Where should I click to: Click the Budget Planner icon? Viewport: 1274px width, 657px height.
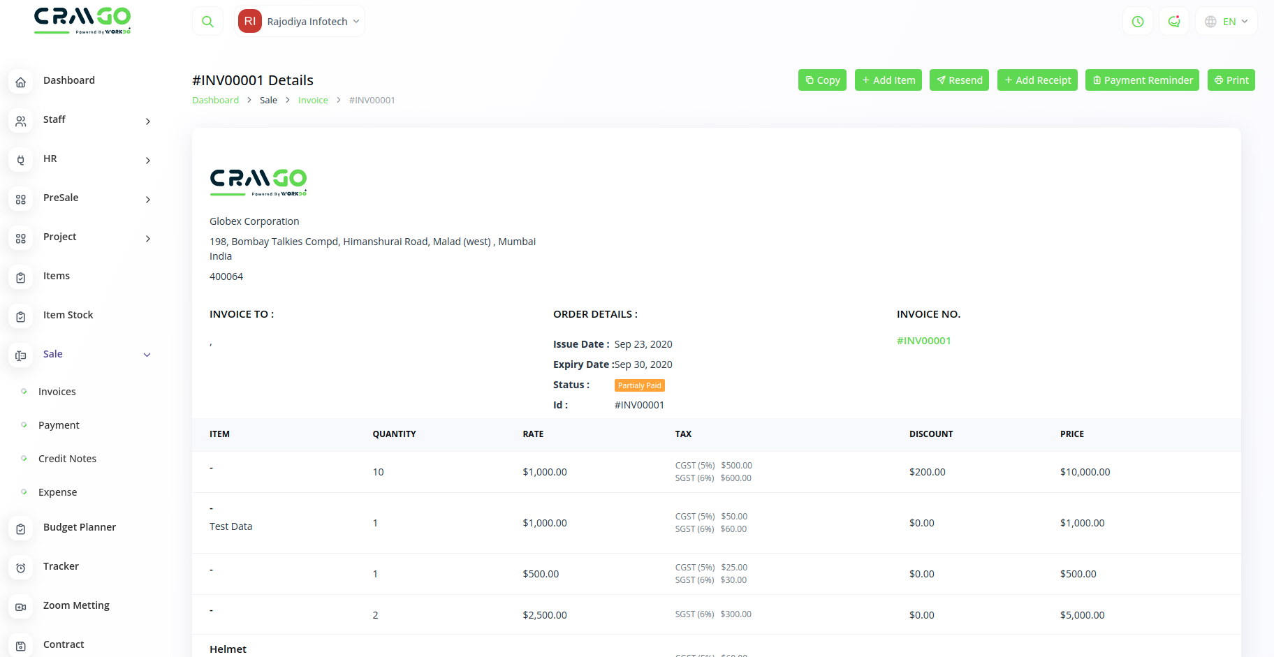[x=21, y=529]
